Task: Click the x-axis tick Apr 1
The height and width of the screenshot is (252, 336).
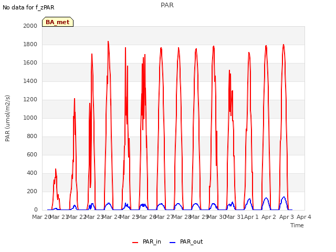Action: tap(251, 217)
